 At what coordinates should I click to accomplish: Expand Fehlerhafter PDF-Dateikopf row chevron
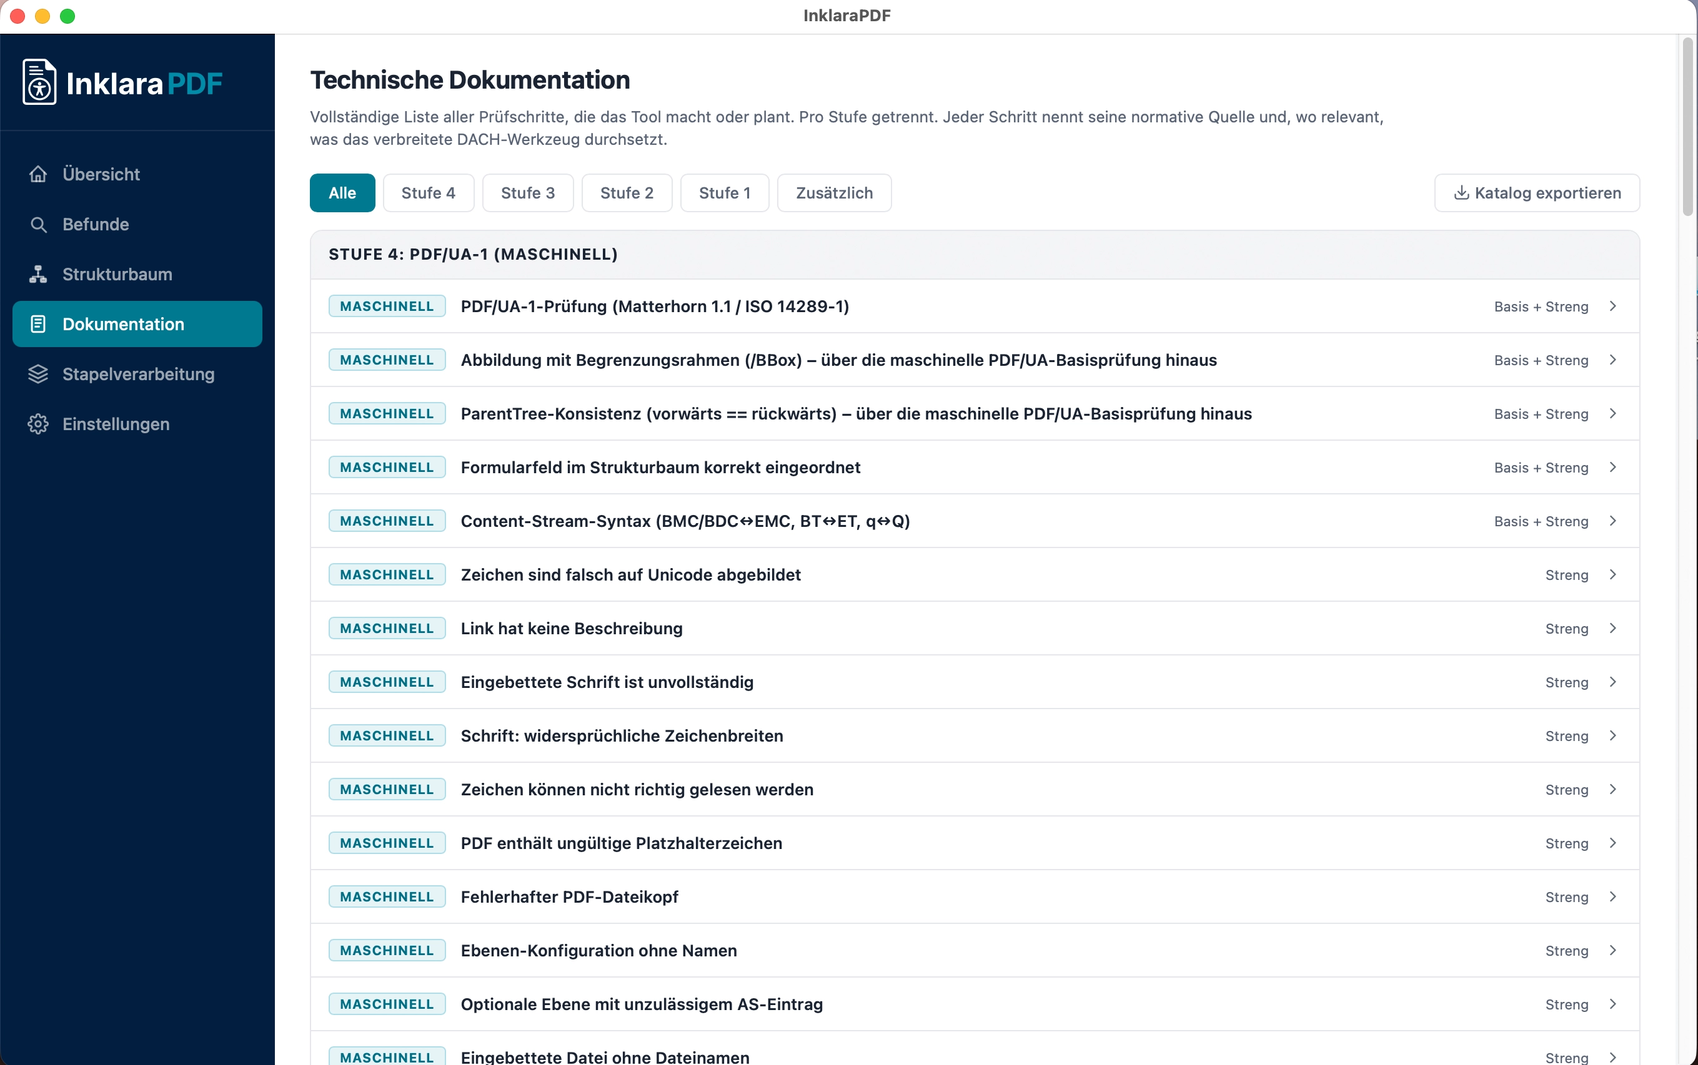pos(1612,896)
